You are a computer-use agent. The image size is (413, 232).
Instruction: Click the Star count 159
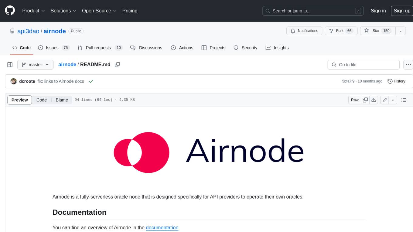(386, 31)
